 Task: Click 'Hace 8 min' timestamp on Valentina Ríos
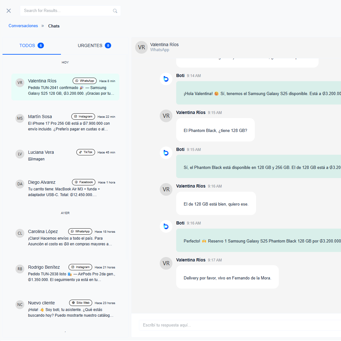click(x=107, y=81)
